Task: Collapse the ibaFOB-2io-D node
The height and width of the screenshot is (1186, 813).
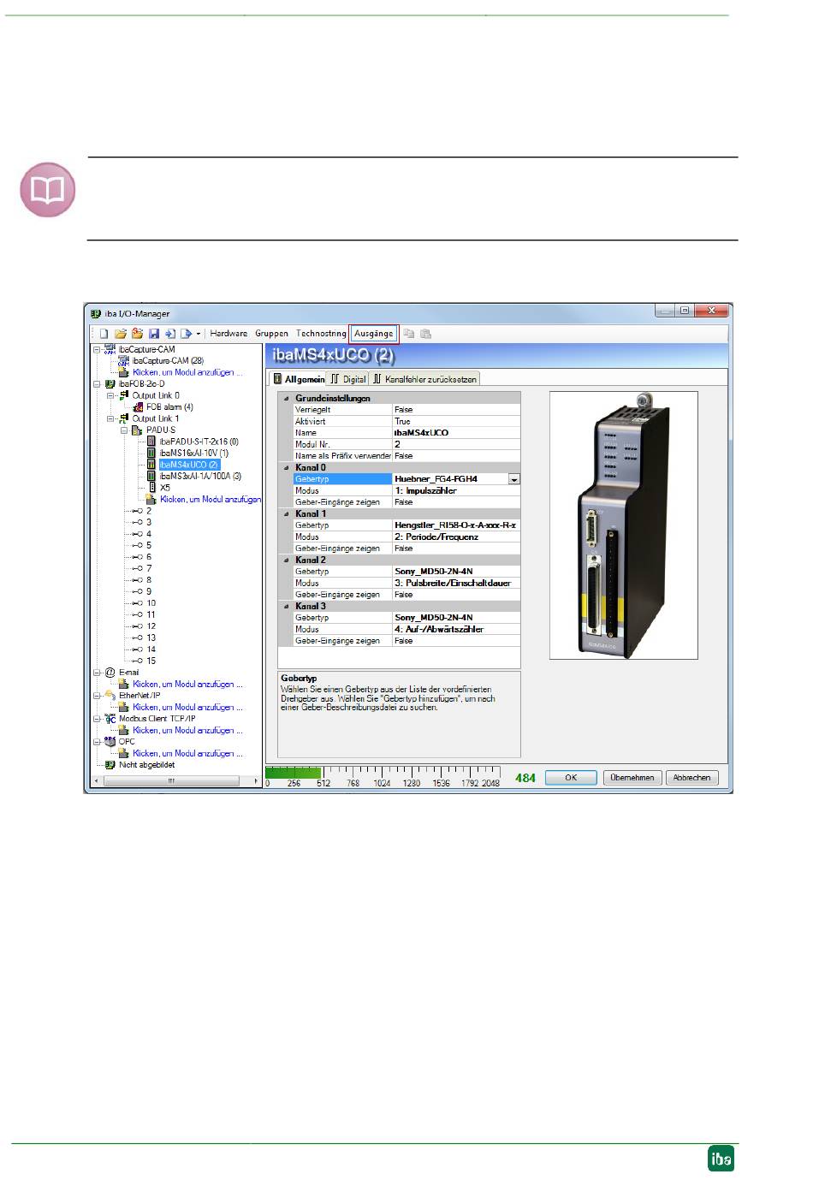Action: (x=97, y=384)
